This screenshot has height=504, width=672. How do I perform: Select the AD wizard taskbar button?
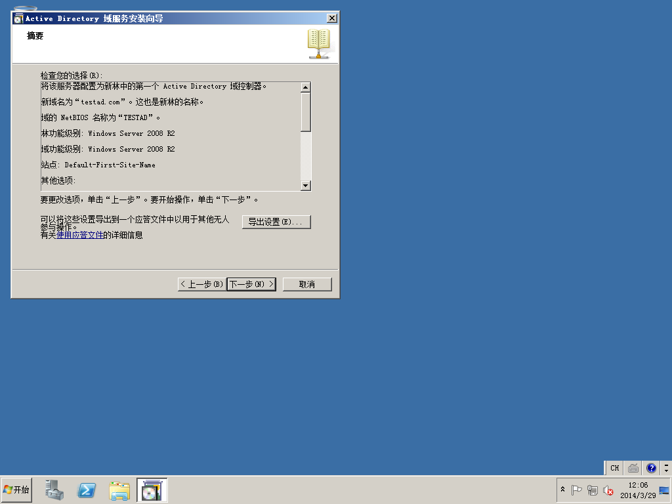(152, 490)
